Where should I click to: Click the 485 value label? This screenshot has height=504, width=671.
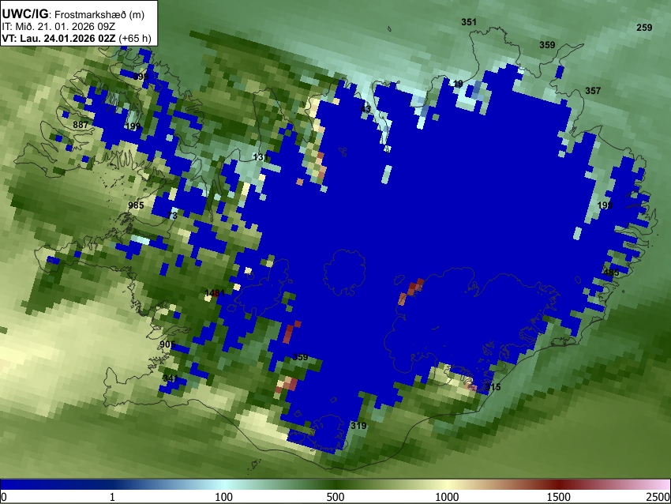[611, 273]
